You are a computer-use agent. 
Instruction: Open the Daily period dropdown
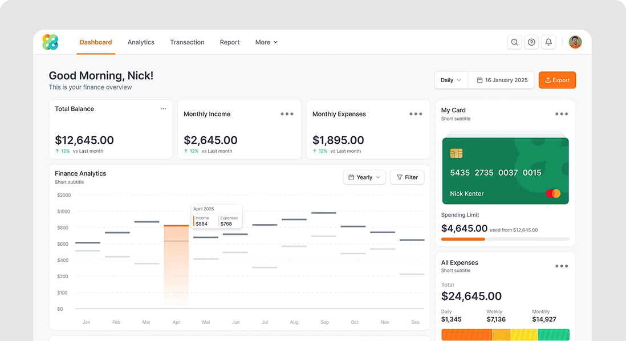[451, 80]
